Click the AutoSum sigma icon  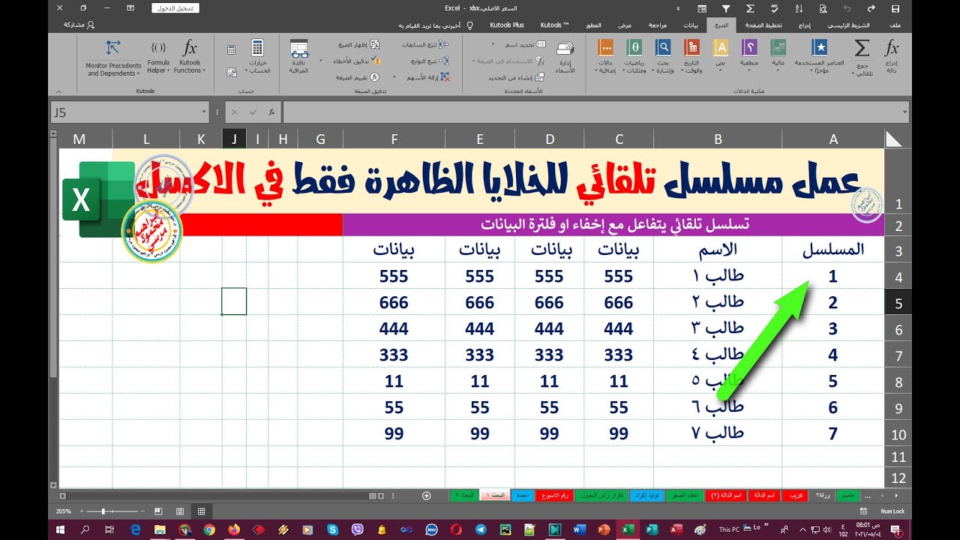point(862,49)
